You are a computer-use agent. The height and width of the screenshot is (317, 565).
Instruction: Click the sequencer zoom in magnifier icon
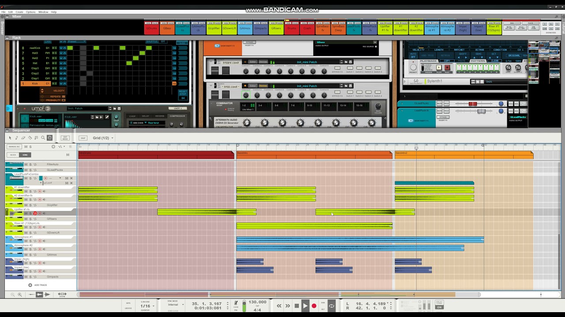tap(19, 294)
